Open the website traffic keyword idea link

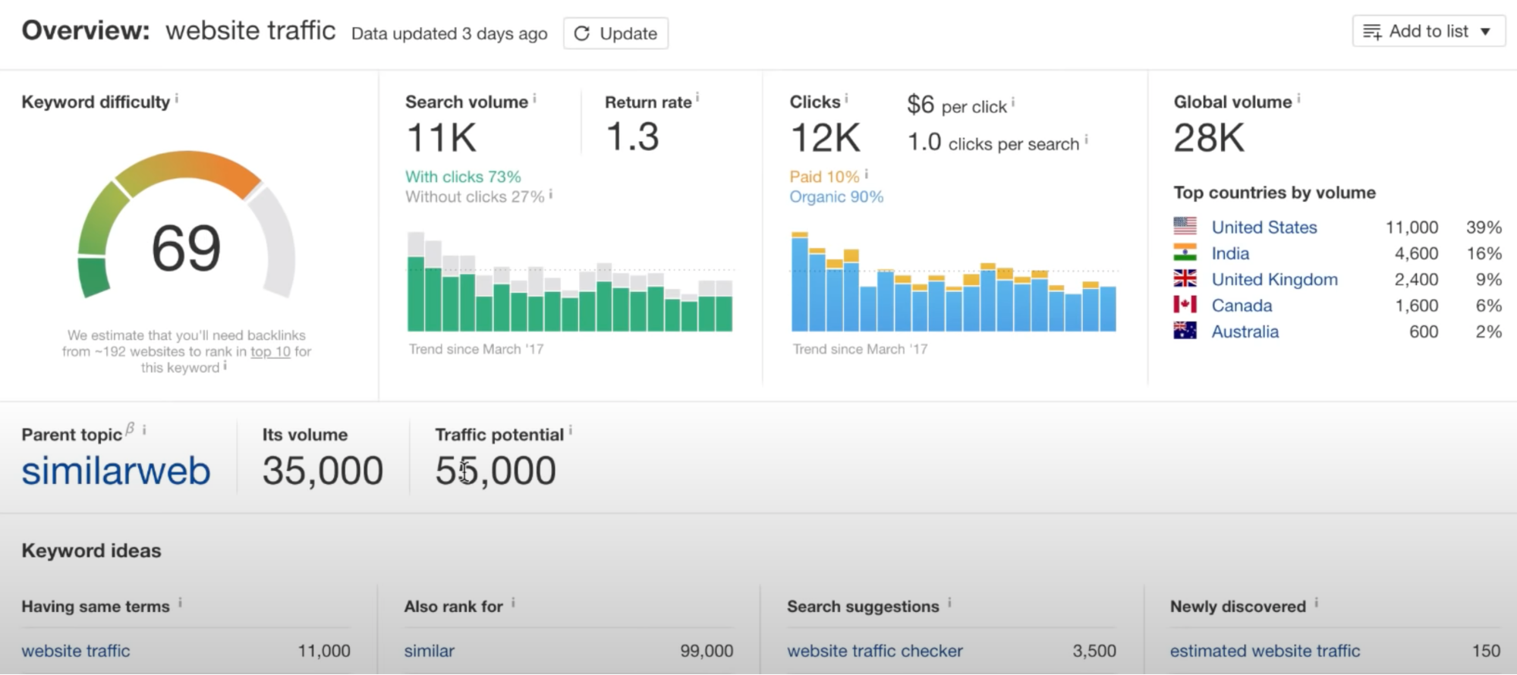pos(76,651)
